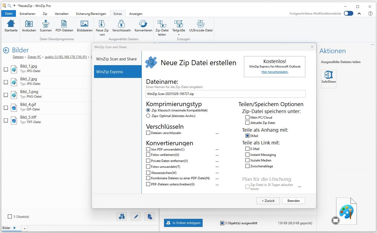Image resolution: width=377 pixels, height=233 pixels.
Task: Click the back arrow beside Bilder
Action: point(6,50)
